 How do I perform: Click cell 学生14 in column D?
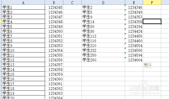103,21
